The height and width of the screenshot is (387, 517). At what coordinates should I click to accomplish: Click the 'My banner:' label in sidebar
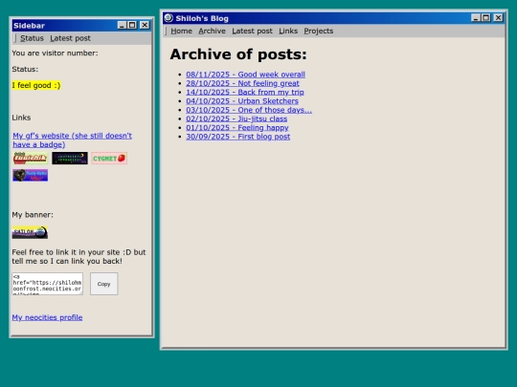pos(33,215)
